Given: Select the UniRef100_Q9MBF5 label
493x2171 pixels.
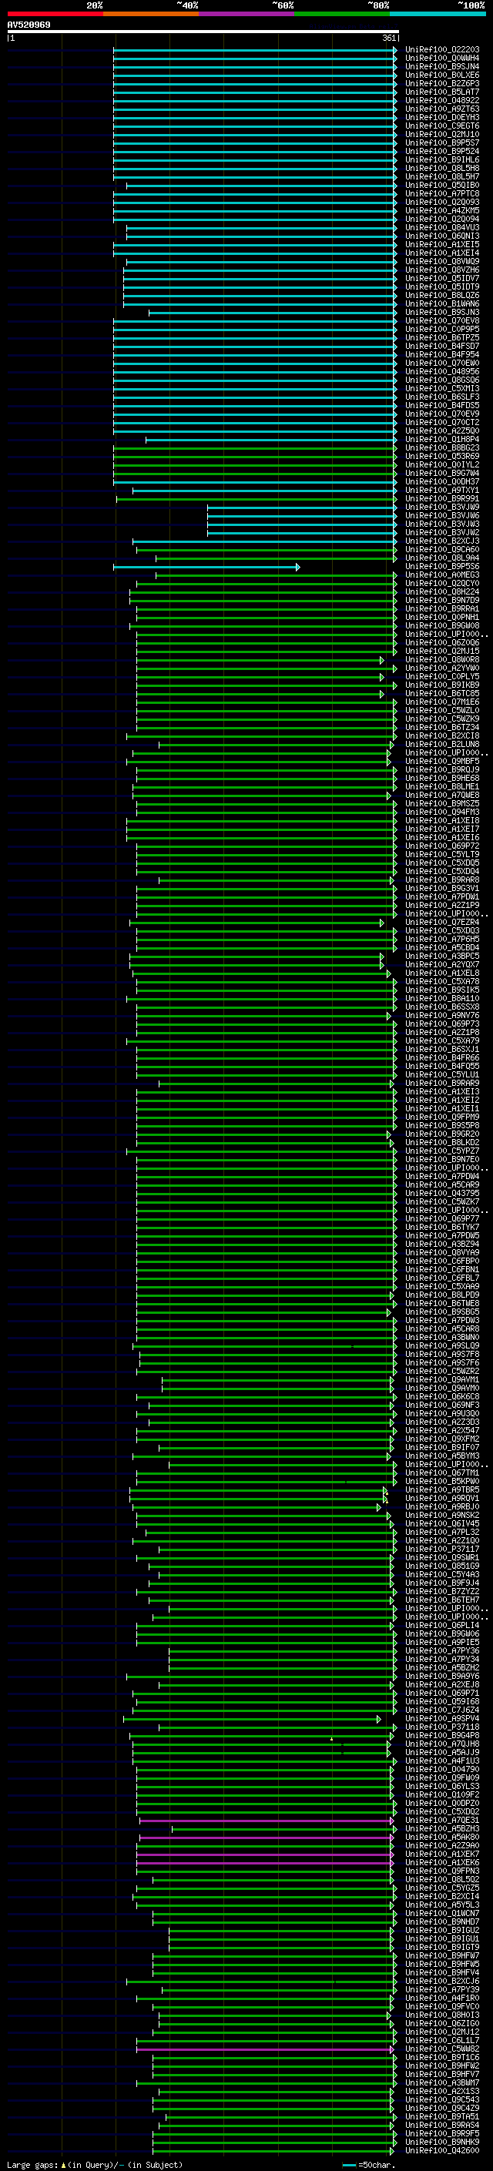Looking at the screenshot, I should [442, 761].
